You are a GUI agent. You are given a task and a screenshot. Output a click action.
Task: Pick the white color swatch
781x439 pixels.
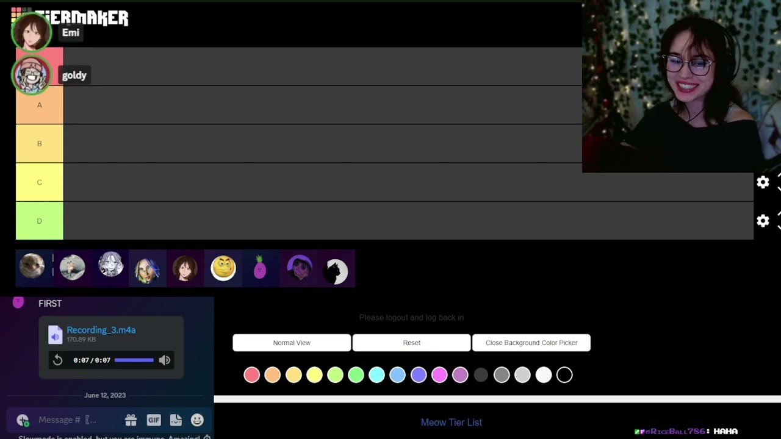[x=544, y=375]
